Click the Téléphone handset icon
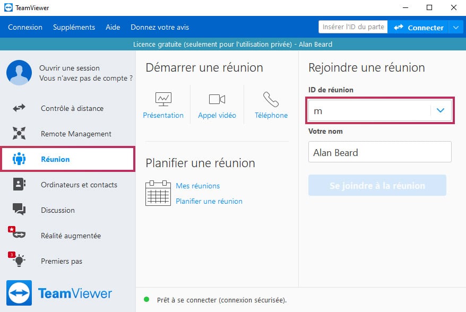 [x=271, y=99]
